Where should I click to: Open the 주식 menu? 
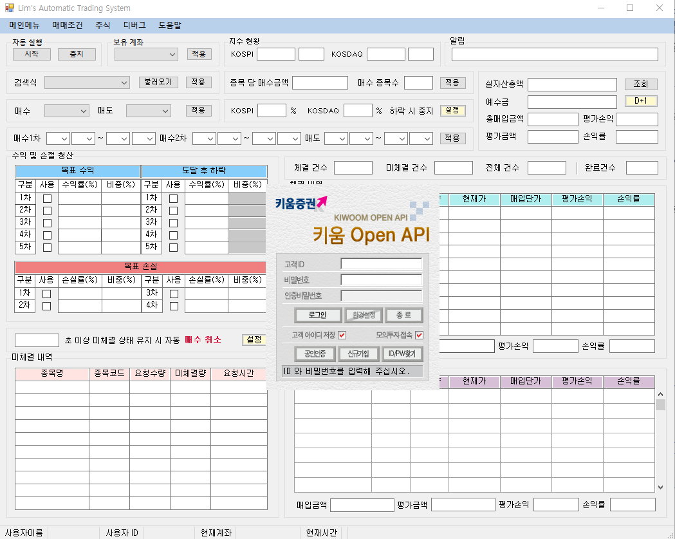click(103, 25)
